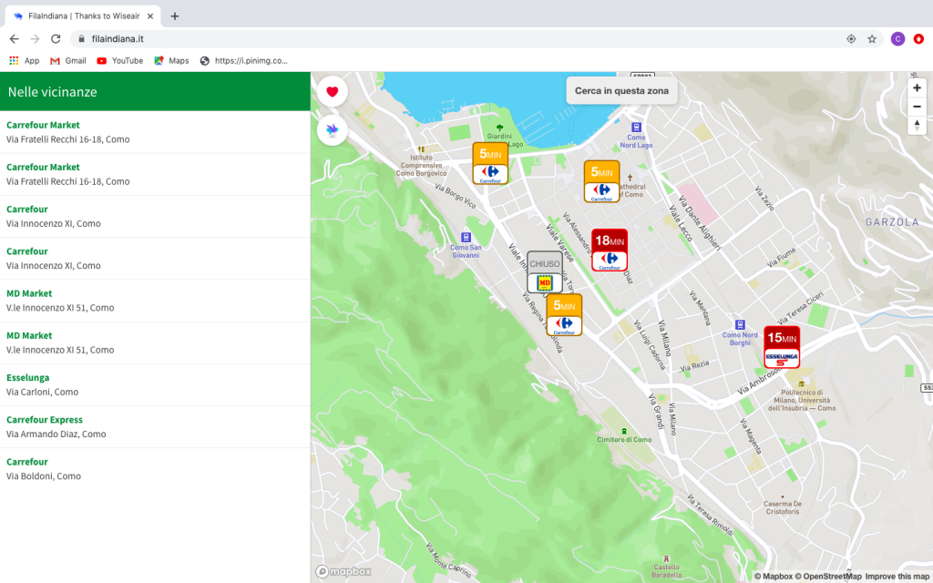Zoom in on the map
The width and height of the screenshot is (933, 583).
click(x=917, y=88)
